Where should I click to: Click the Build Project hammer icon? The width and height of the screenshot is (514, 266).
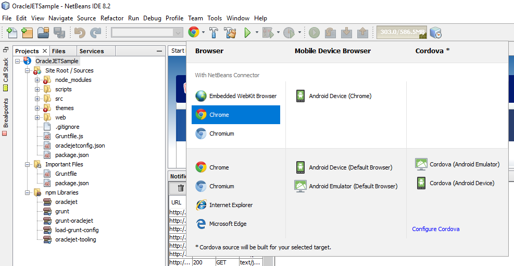coord(214,32)
